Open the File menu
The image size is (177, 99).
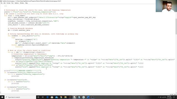(x=1, y=3)
